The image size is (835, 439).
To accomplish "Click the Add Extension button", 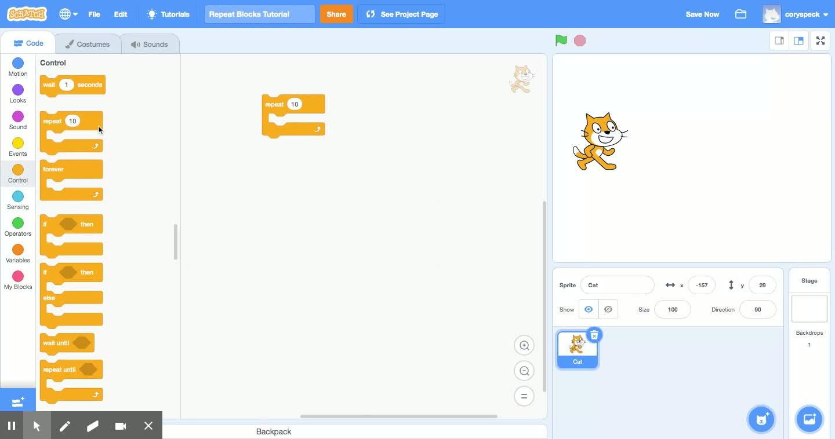I will click(18, 401).
